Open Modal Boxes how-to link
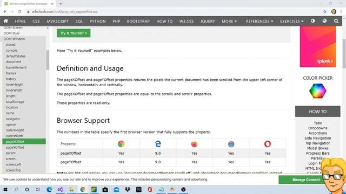346x194 pixels. (318, 148)
